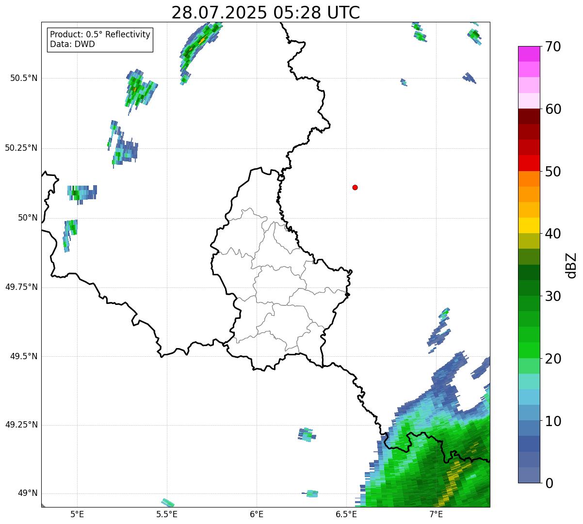
Task: Click the 50.5°N latitude label
Action: point(23,78)
